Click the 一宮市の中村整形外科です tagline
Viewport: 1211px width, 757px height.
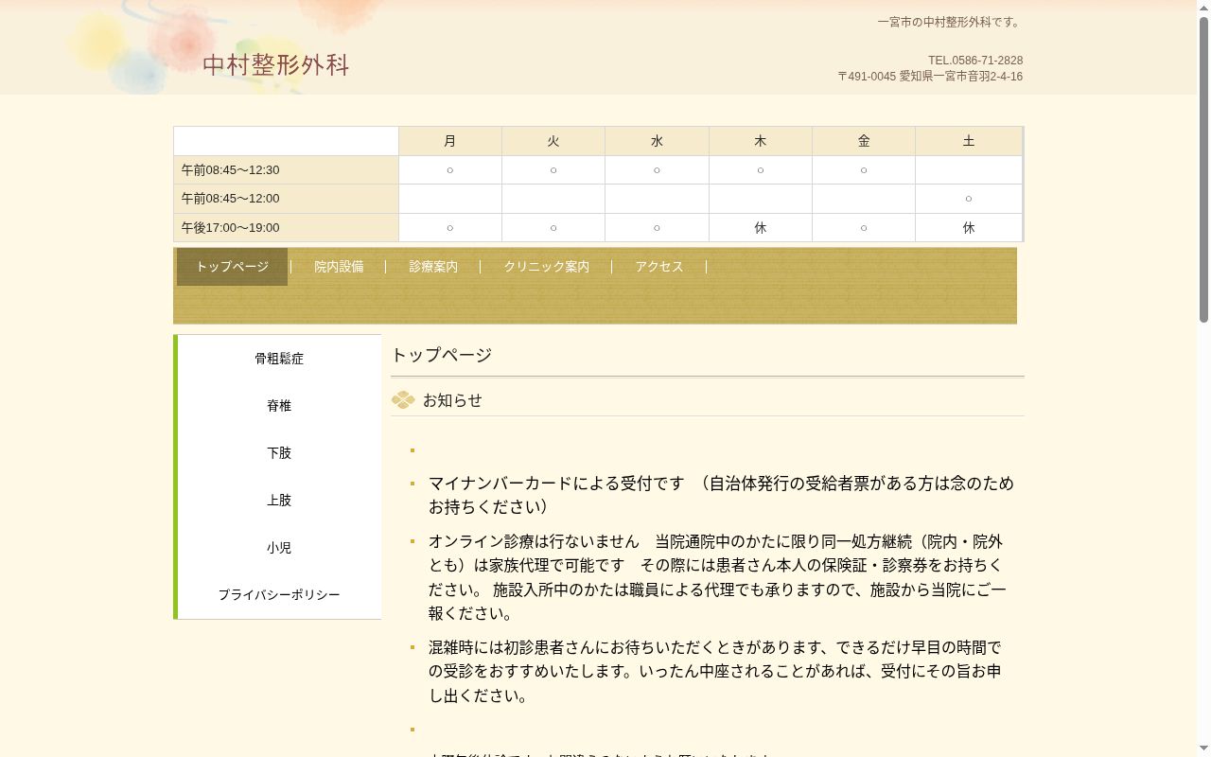[x=950, y=23]
